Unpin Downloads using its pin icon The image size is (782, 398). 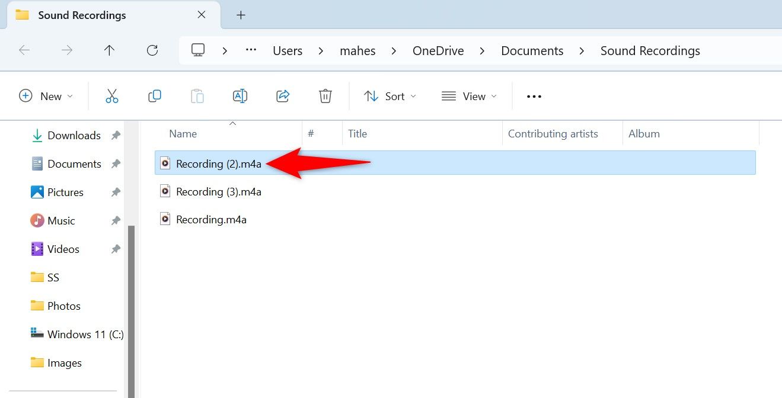(x=116, y=136)
